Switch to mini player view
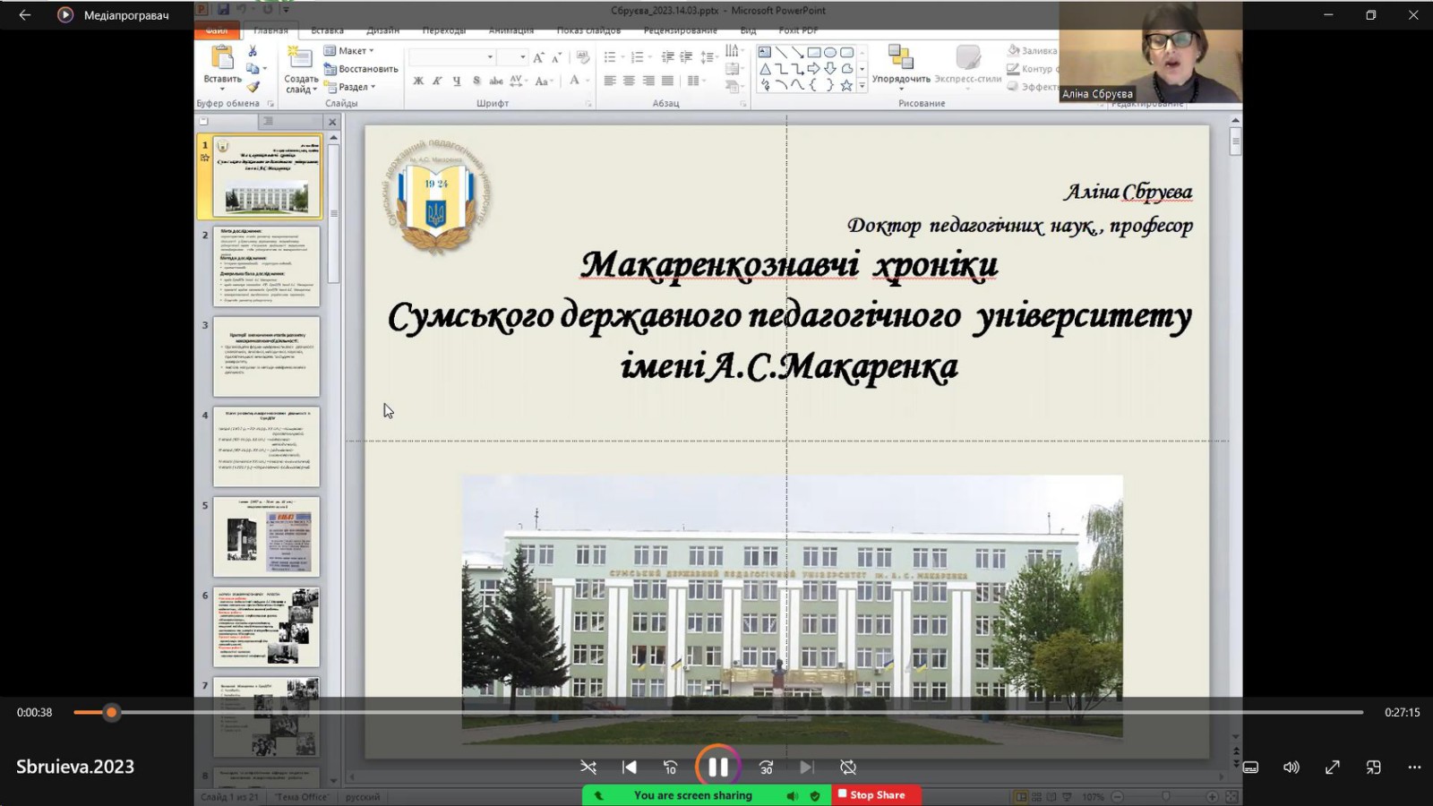This screenshot has height=806, width=1433. (1373, 767)
